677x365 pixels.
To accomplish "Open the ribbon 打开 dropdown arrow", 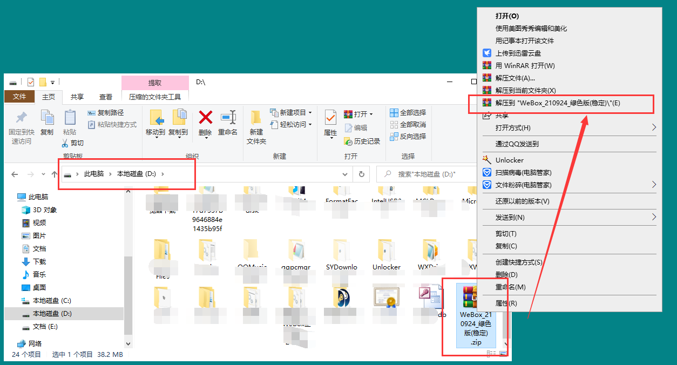I will 371,114.
